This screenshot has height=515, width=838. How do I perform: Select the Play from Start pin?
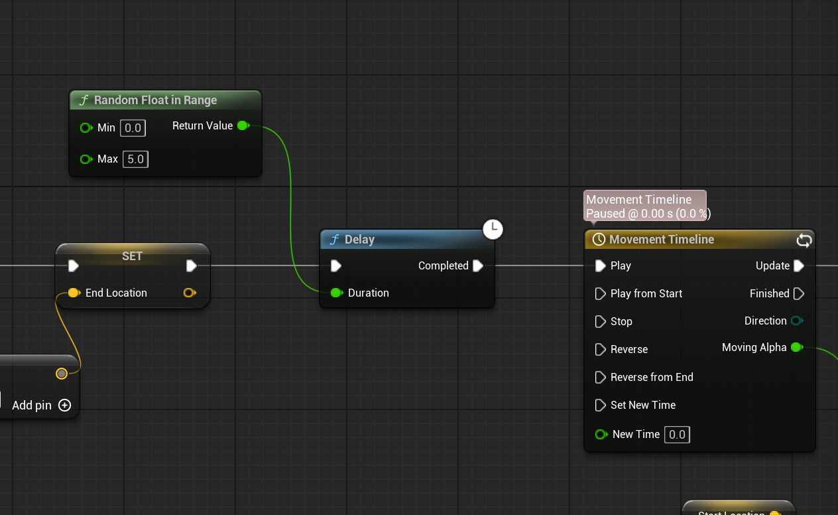tap(601, 293)
